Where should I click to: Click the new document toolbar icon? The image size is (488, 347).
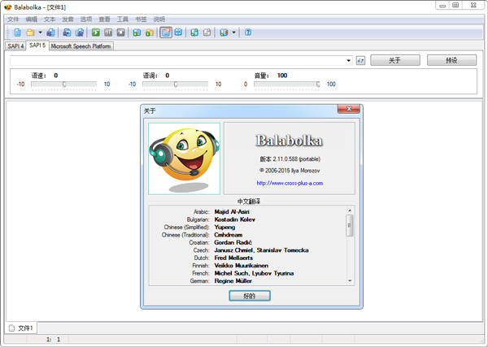(x=17, y=33)
